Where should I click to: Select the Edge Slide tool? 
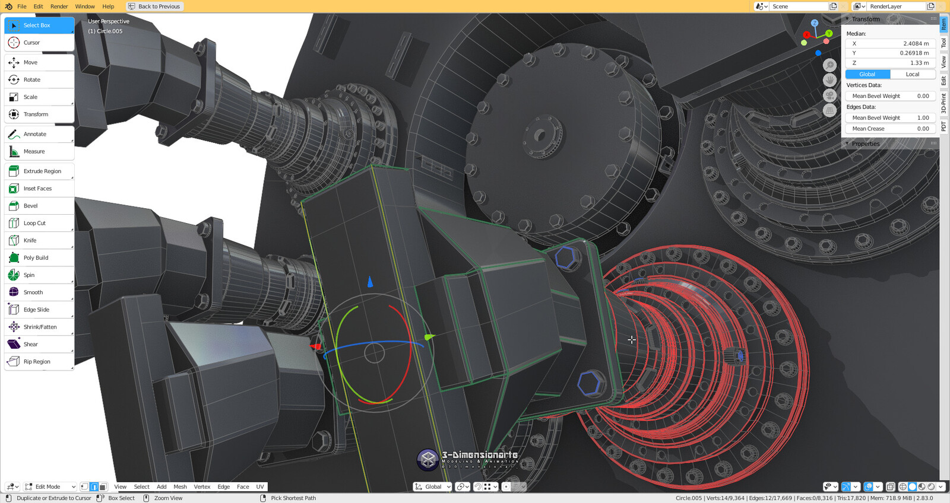point(39,310)
